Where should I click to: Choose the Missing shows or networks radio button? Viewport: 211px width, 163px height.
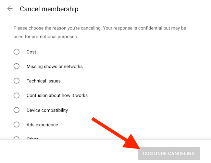click(x=17, y=66)
